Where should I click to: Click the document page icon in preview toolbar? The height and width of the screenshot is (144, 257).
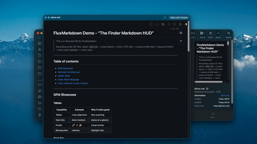(180, 24)
